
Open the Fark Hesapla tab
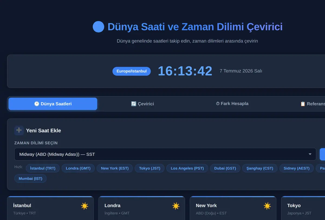[232, 104]
